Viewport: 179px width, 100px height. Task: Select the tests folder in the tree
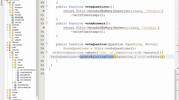coord(14,95)
